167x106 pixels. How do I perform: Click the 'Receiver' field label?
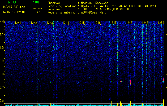(x=54, y=9)
